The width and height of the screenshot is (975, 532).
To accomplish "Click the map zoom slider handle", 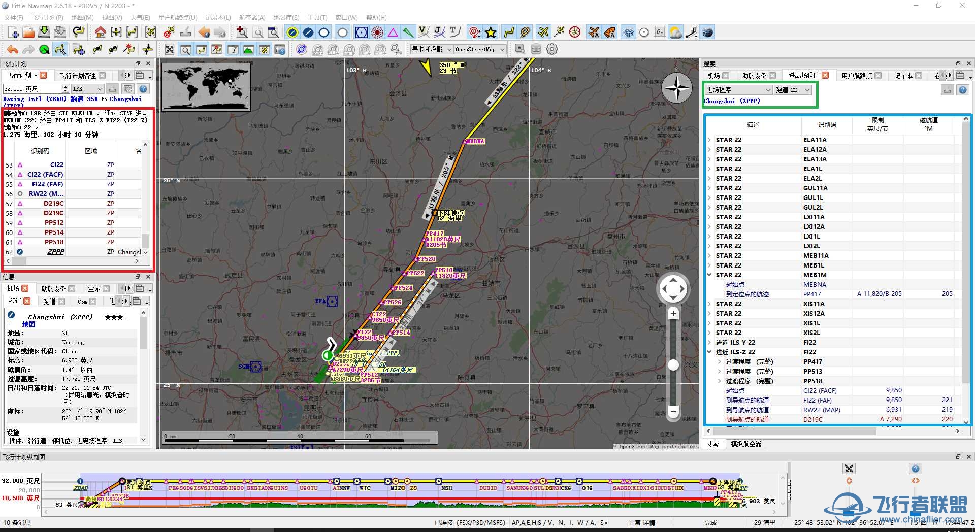I will click(673, 365).
